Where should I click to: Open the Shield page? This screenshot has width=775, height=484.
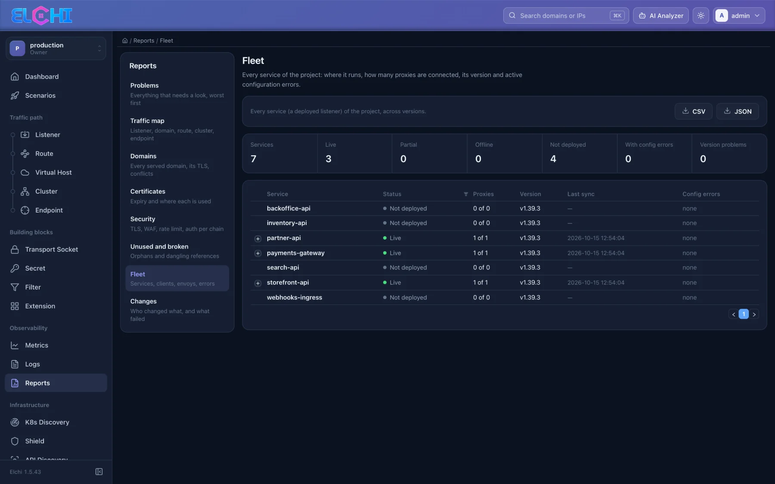pos(56,441)
